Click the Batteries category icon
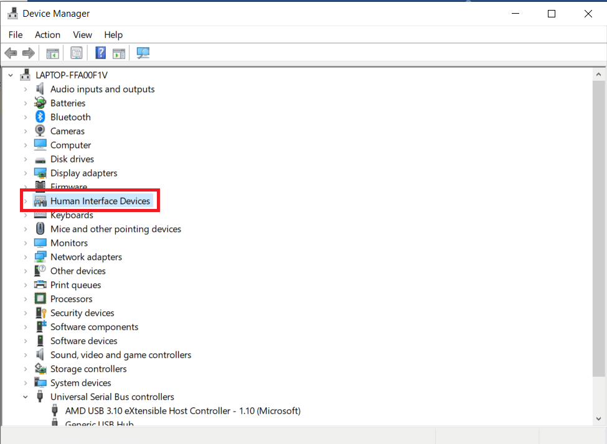607x444 pixels. [x=40, y=103]
